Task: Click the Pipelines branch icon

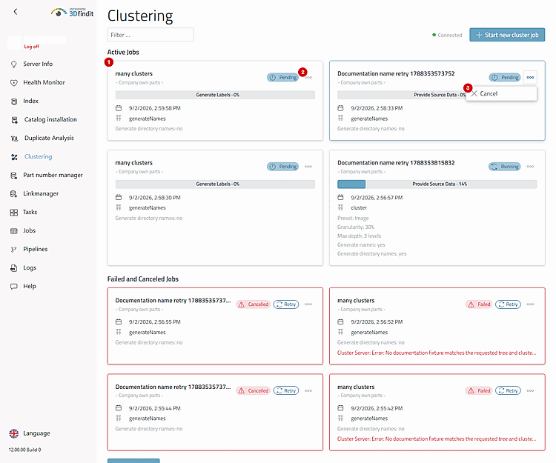Action: click(14, 250)
